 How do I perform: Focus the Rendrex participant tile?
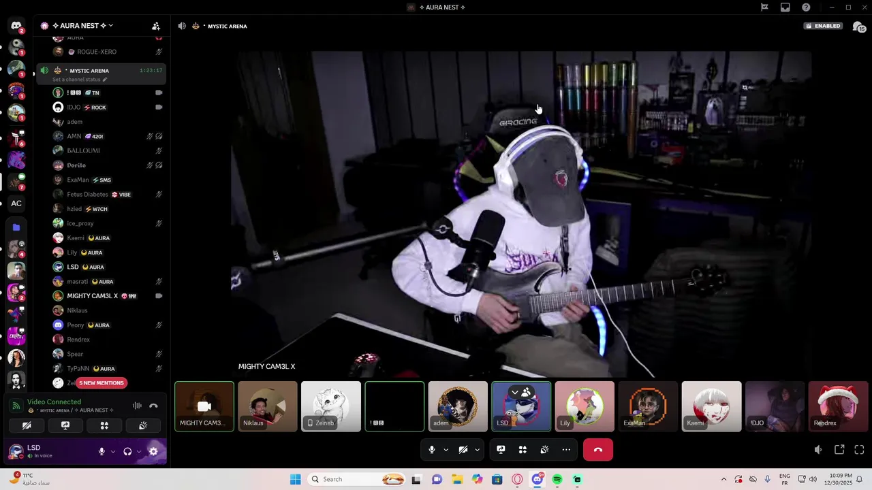(838, 406)
